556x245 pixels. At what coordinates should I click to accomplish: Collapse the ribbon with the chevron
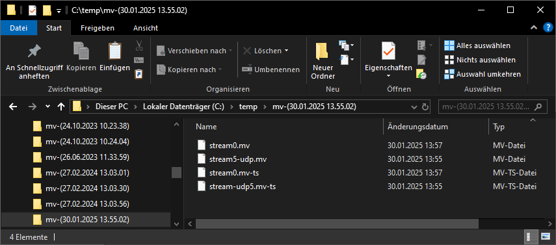(533, 28)
